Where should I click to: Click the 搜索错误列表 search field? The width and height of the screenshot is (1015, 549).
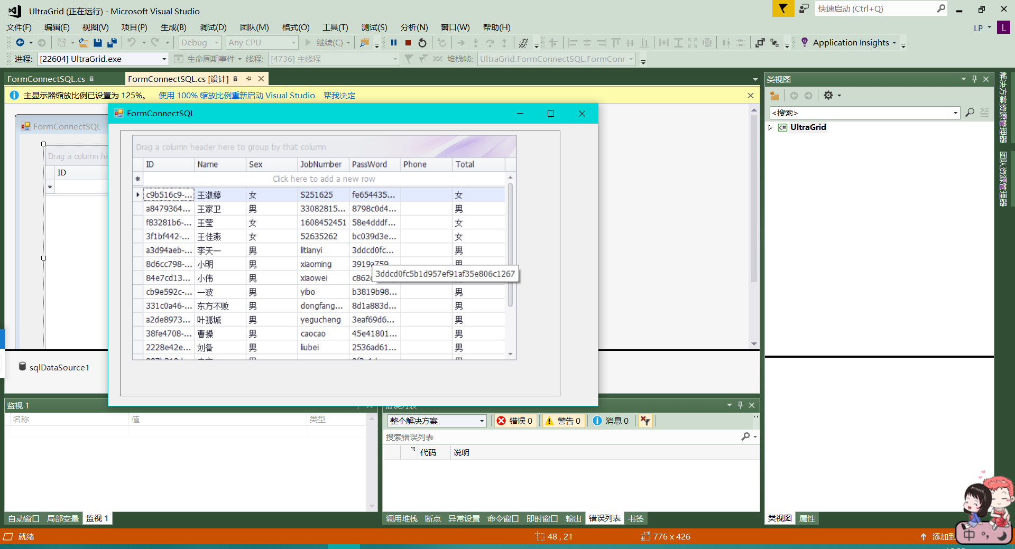pyautogui.click(x=561, y=437)
